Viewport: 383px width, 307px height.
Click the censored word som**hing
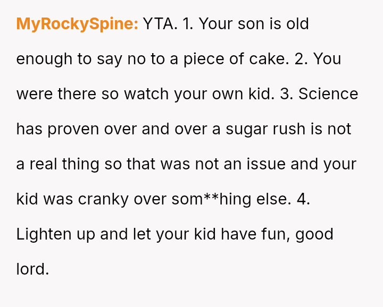[211, 199]
